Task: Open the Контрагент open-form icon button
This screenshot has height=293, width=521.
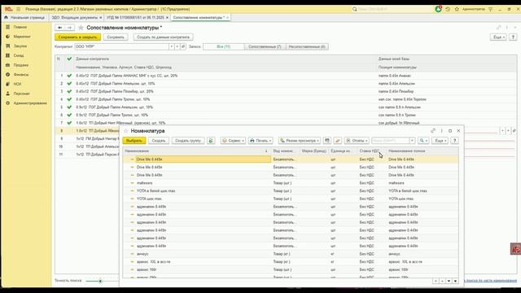Action: tap(183, 46)
